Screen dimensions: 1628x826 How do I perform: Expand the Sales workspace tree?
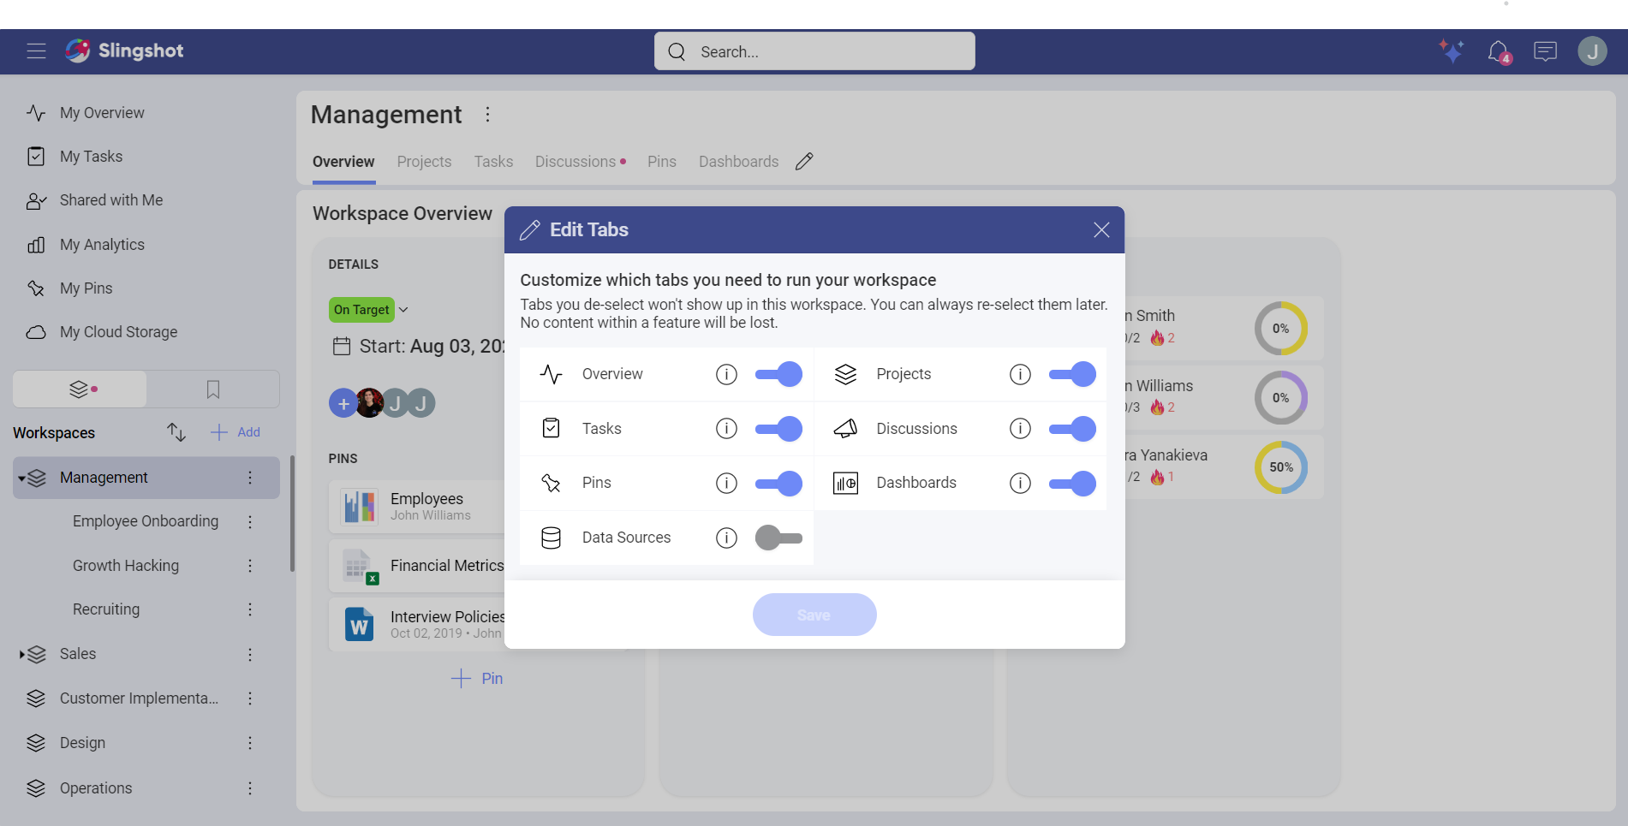pos(21,655)
